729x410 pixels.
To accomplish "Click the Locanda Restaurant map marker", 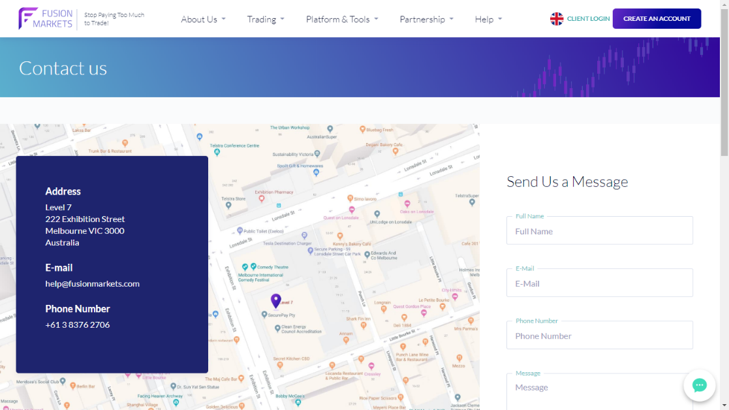I will click(x=332, y=366).
